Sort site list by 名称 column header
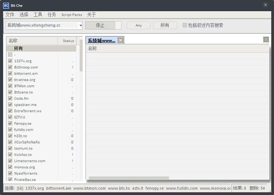 32,41
